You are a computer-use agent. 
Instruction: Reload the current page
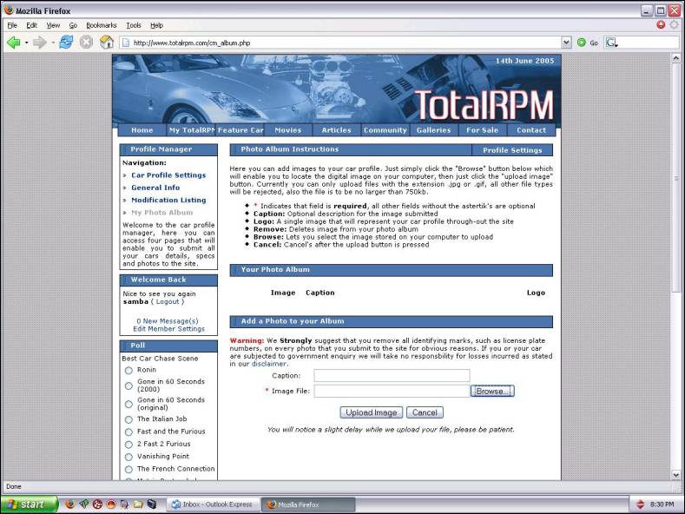(66, 42)
